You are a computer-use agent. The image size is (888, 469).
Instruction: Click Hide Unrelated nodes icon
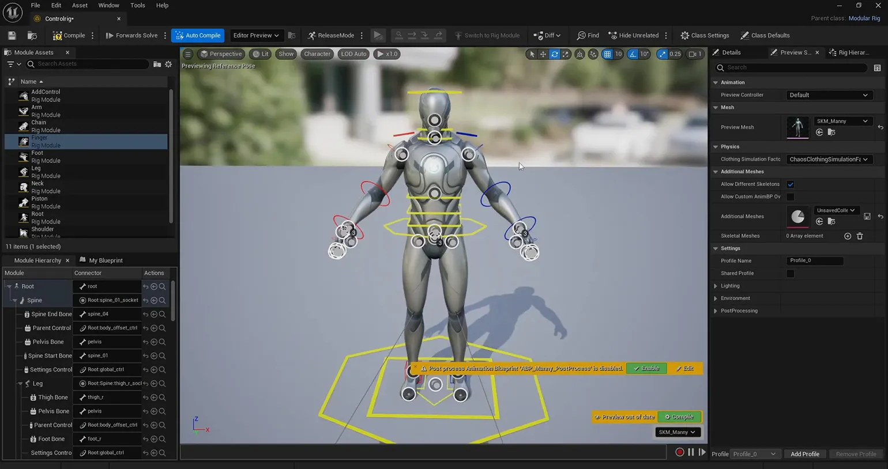pos(633,36)
